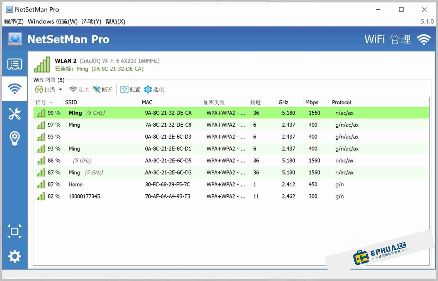
Task: Sort by the Protocol column header
Action: click(x=379, y=102)
